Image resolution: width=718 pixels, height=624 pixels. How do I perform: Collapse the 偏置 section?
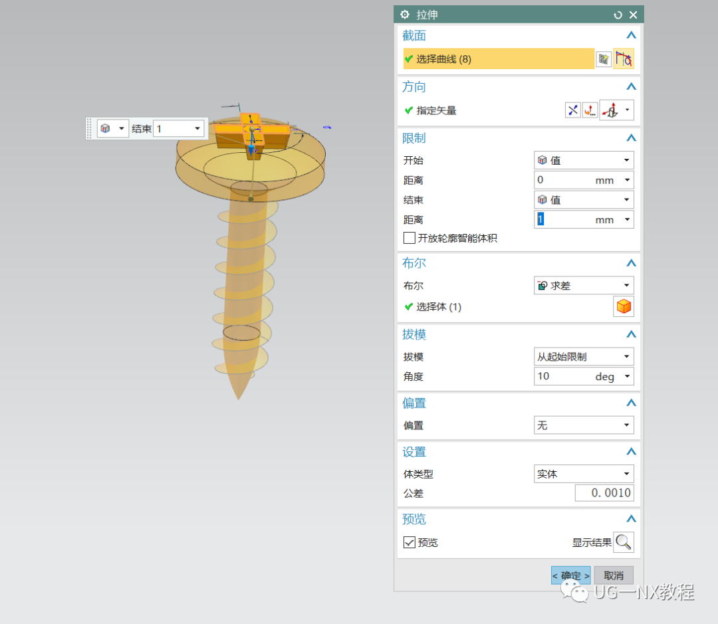[x=631, y=403]
